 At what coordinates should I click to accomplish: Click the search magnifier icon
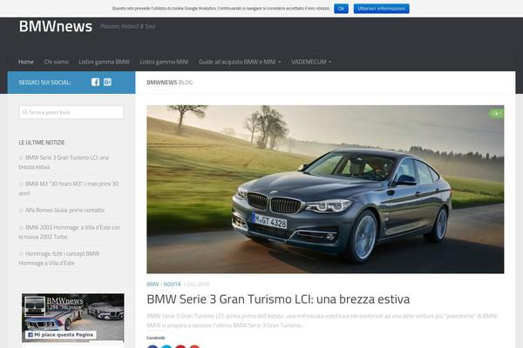tap(24, 112)
